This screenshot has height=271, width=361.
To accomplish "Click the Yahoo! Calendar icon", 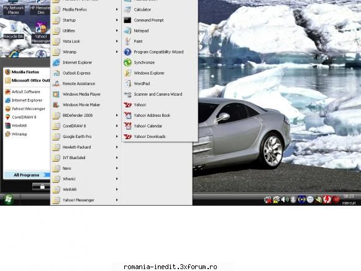I will point(127,126).
